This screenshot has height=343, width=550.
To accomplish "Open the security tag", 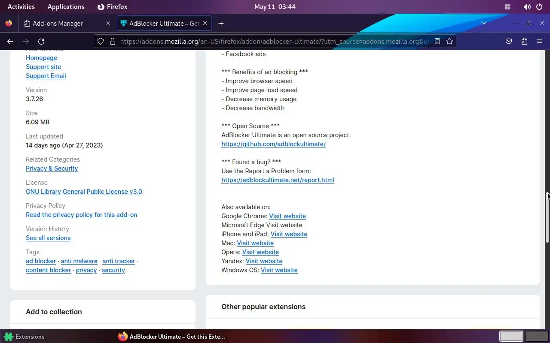I will point(113,270).
